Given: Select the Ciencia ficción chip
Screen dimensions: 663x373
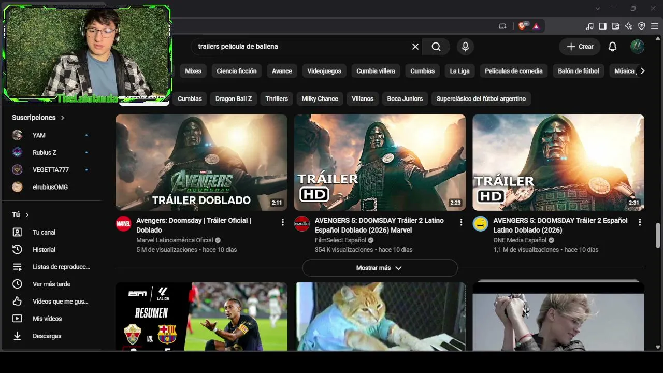Looking at the screenshot, I should point(237,71).
